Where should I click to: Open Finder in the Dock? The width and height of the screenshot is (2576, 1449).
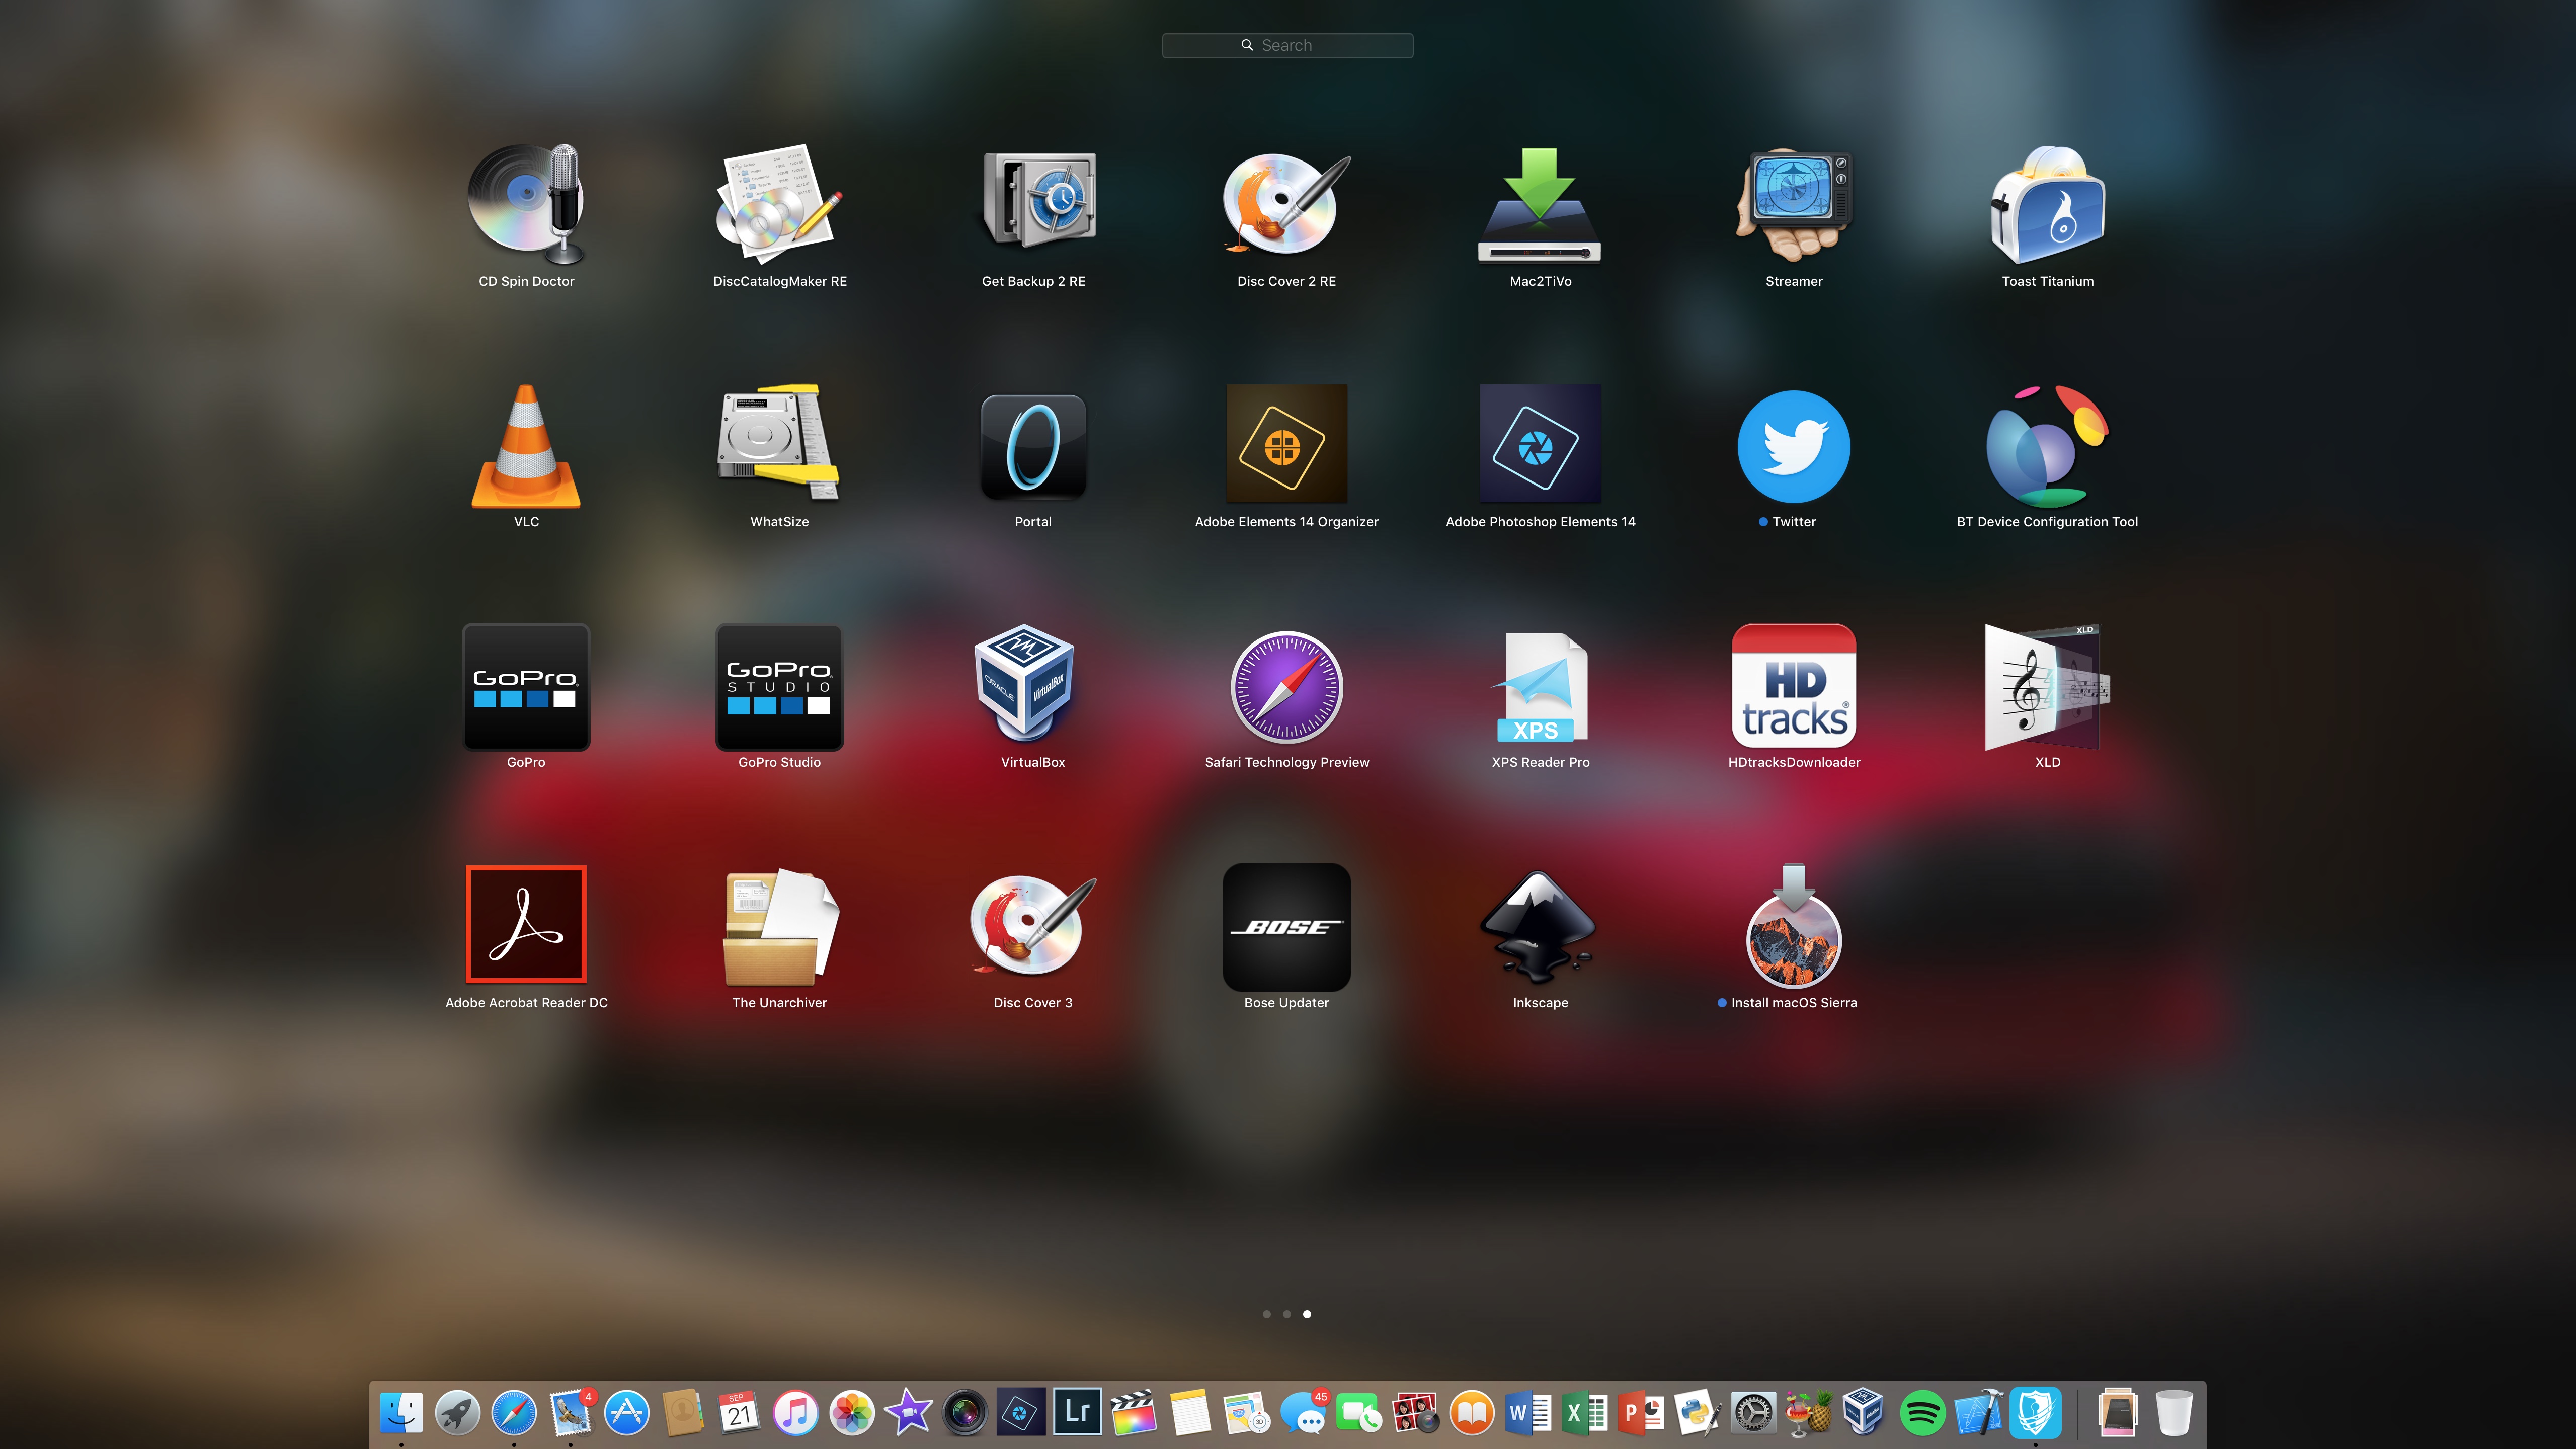[x=401, y=1413]
